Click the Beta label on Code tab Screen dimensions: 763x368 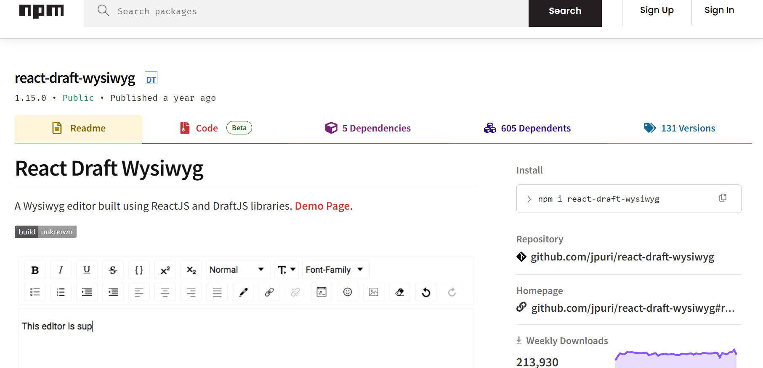coord(239,128)
